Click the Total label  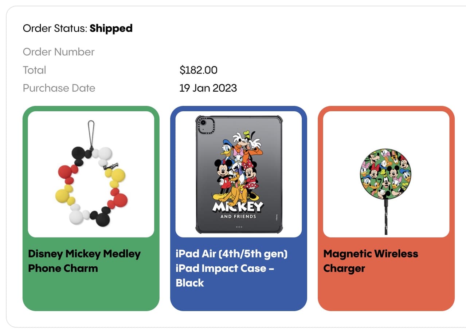pos(34,70)
